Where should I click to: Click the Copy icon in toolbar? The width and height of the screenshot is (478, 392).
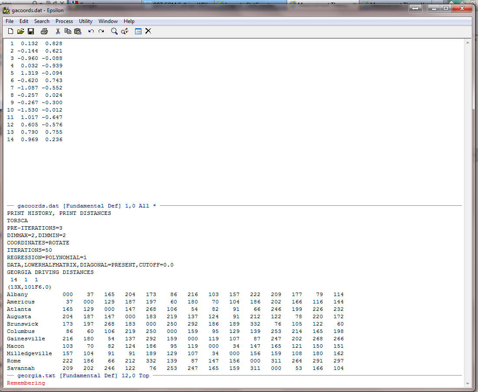tap(68, 31)
